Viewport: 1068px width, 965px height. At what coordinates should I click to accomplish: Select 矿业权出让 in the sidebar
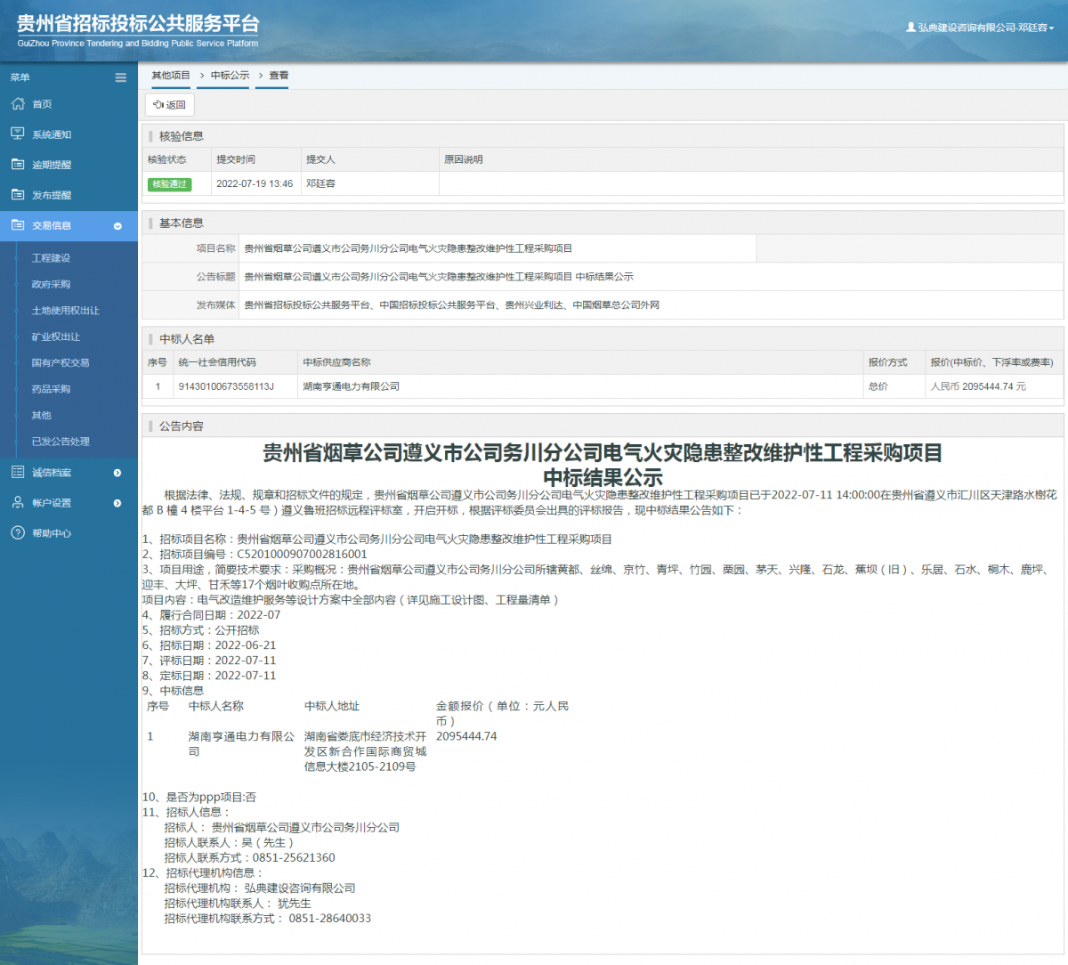(56, 337)
